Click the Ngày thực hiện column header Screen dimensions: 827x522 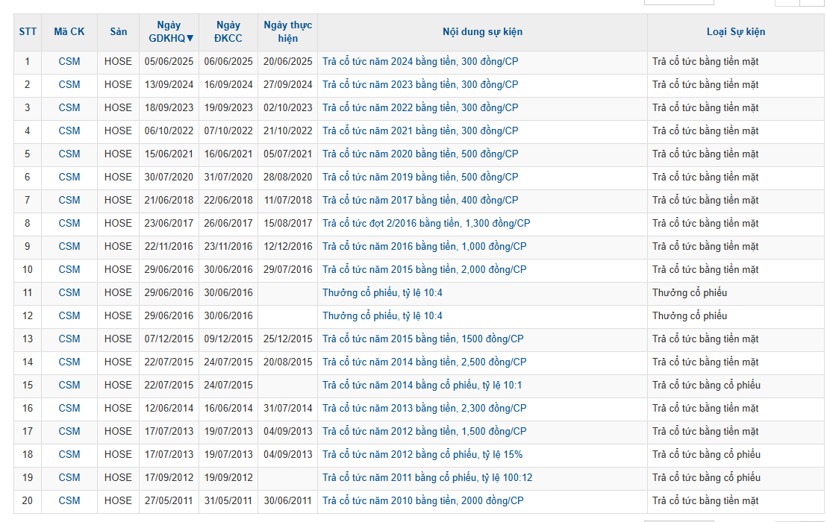click(x=288, y=31)
